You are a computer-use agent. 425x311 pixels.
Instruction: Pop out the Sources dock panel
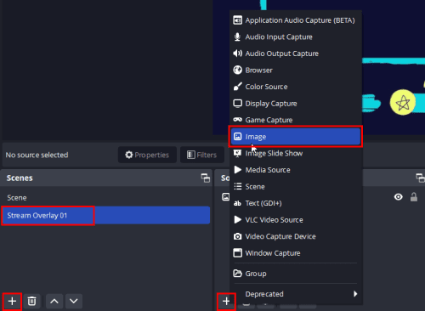[420, 178]
